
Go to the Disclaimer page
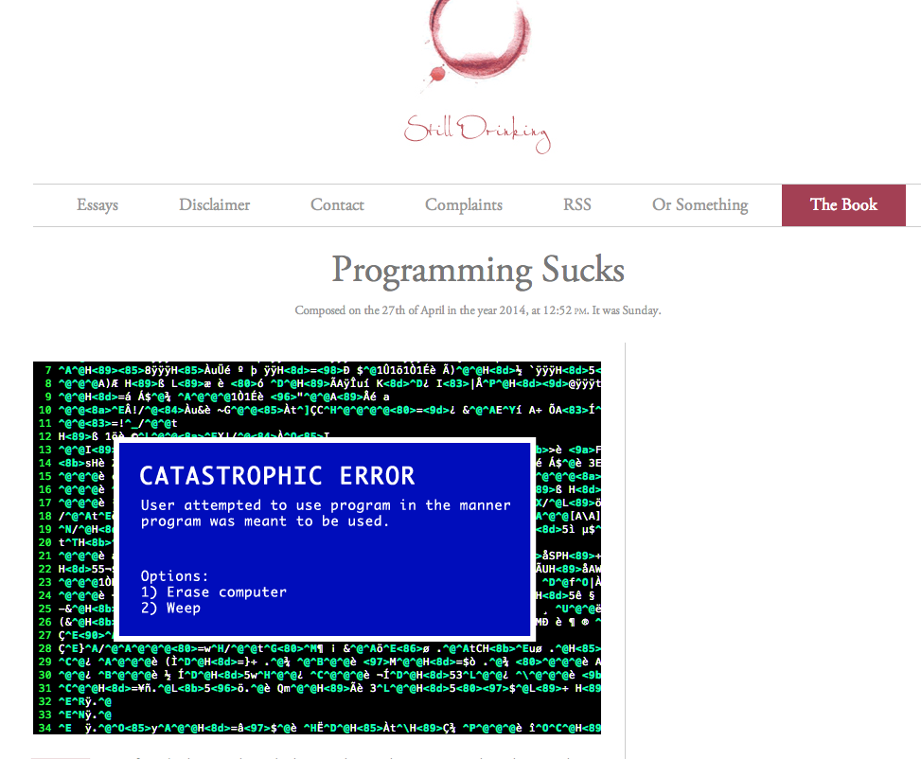[215, 205]
